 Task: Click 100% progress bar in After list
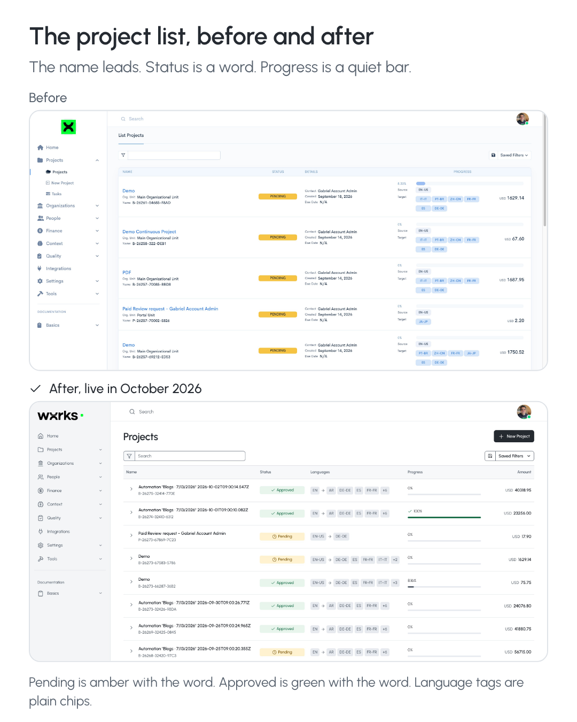point(444,518)
